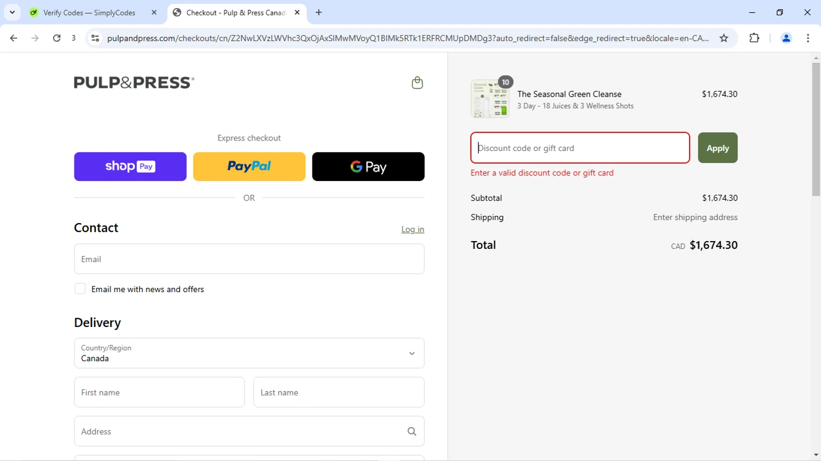The height and width of the screenshot is (461, 821).
Task: Click the scrollbar up arrow
Action: [816, 57]
